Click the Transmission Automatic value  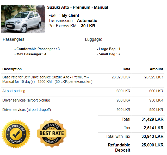[x=87, y=21]
